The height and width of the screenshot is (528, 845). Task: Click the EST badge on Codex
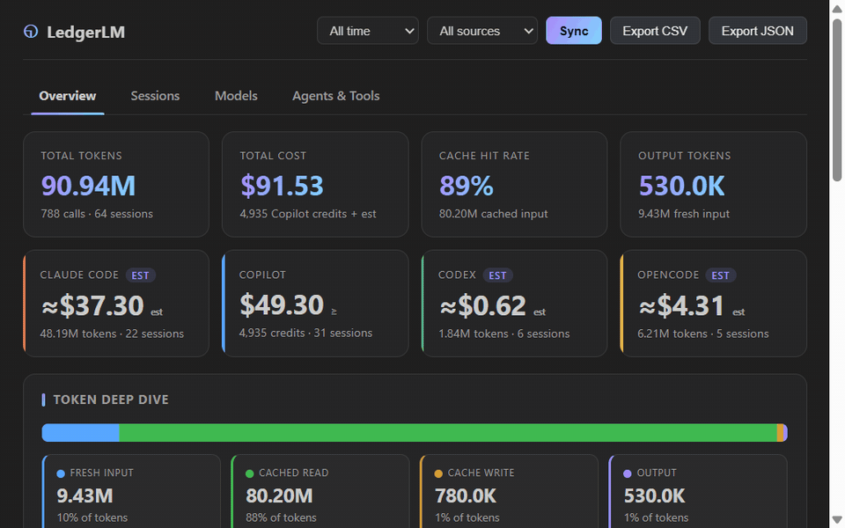click(x=497, y=275)
